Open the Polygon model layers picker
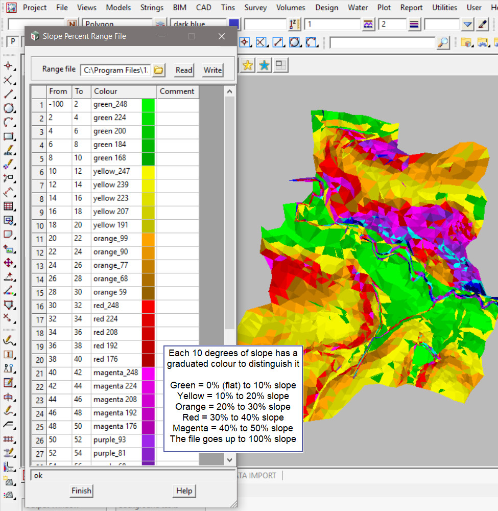The height and width of the screenshot is (511, 498). 161,24
